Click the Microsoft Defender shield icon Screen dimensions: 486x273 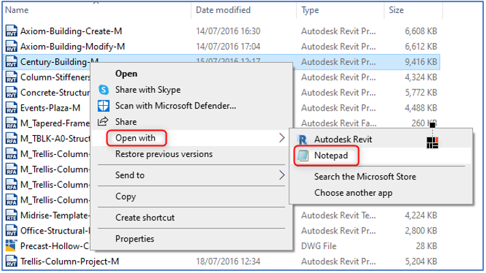click(104, 106)
